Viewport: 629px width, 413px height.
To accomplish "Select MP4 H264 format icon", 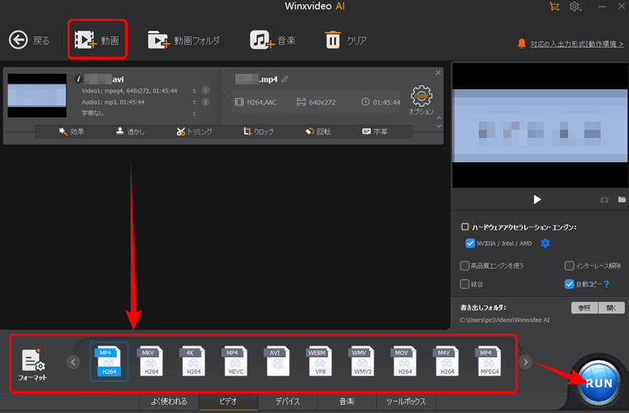I will click(x=109, y=362).
